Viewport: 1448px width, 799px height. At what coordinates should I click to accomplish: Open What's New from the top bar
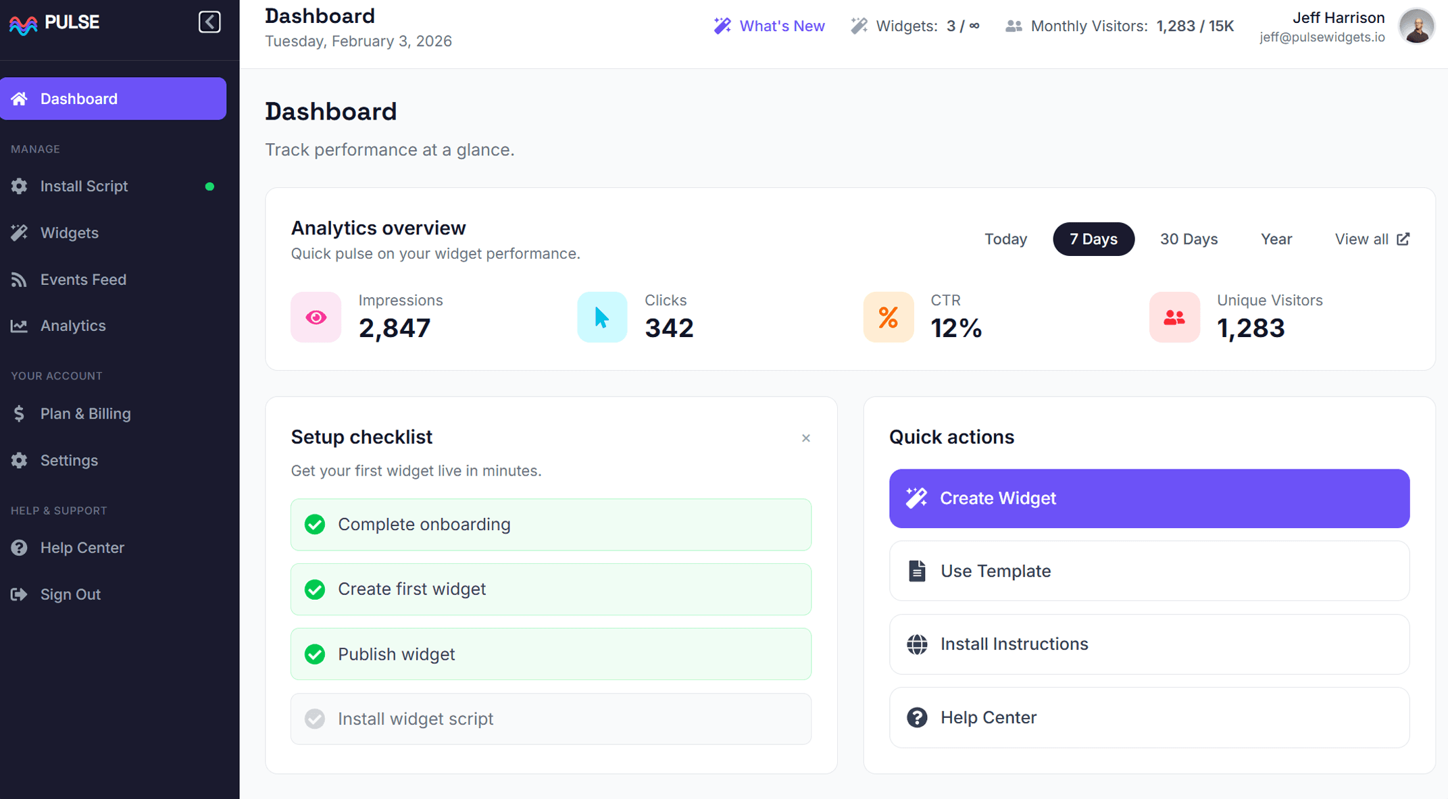point(769,26)
